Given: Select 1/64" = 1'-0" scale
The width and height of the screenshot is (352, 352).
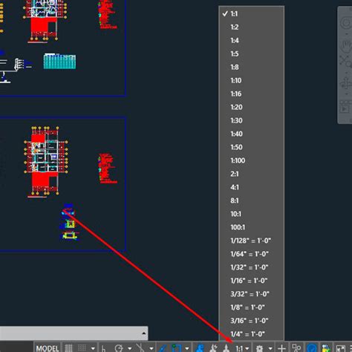Looking at the screenshot, I should 252,254.
